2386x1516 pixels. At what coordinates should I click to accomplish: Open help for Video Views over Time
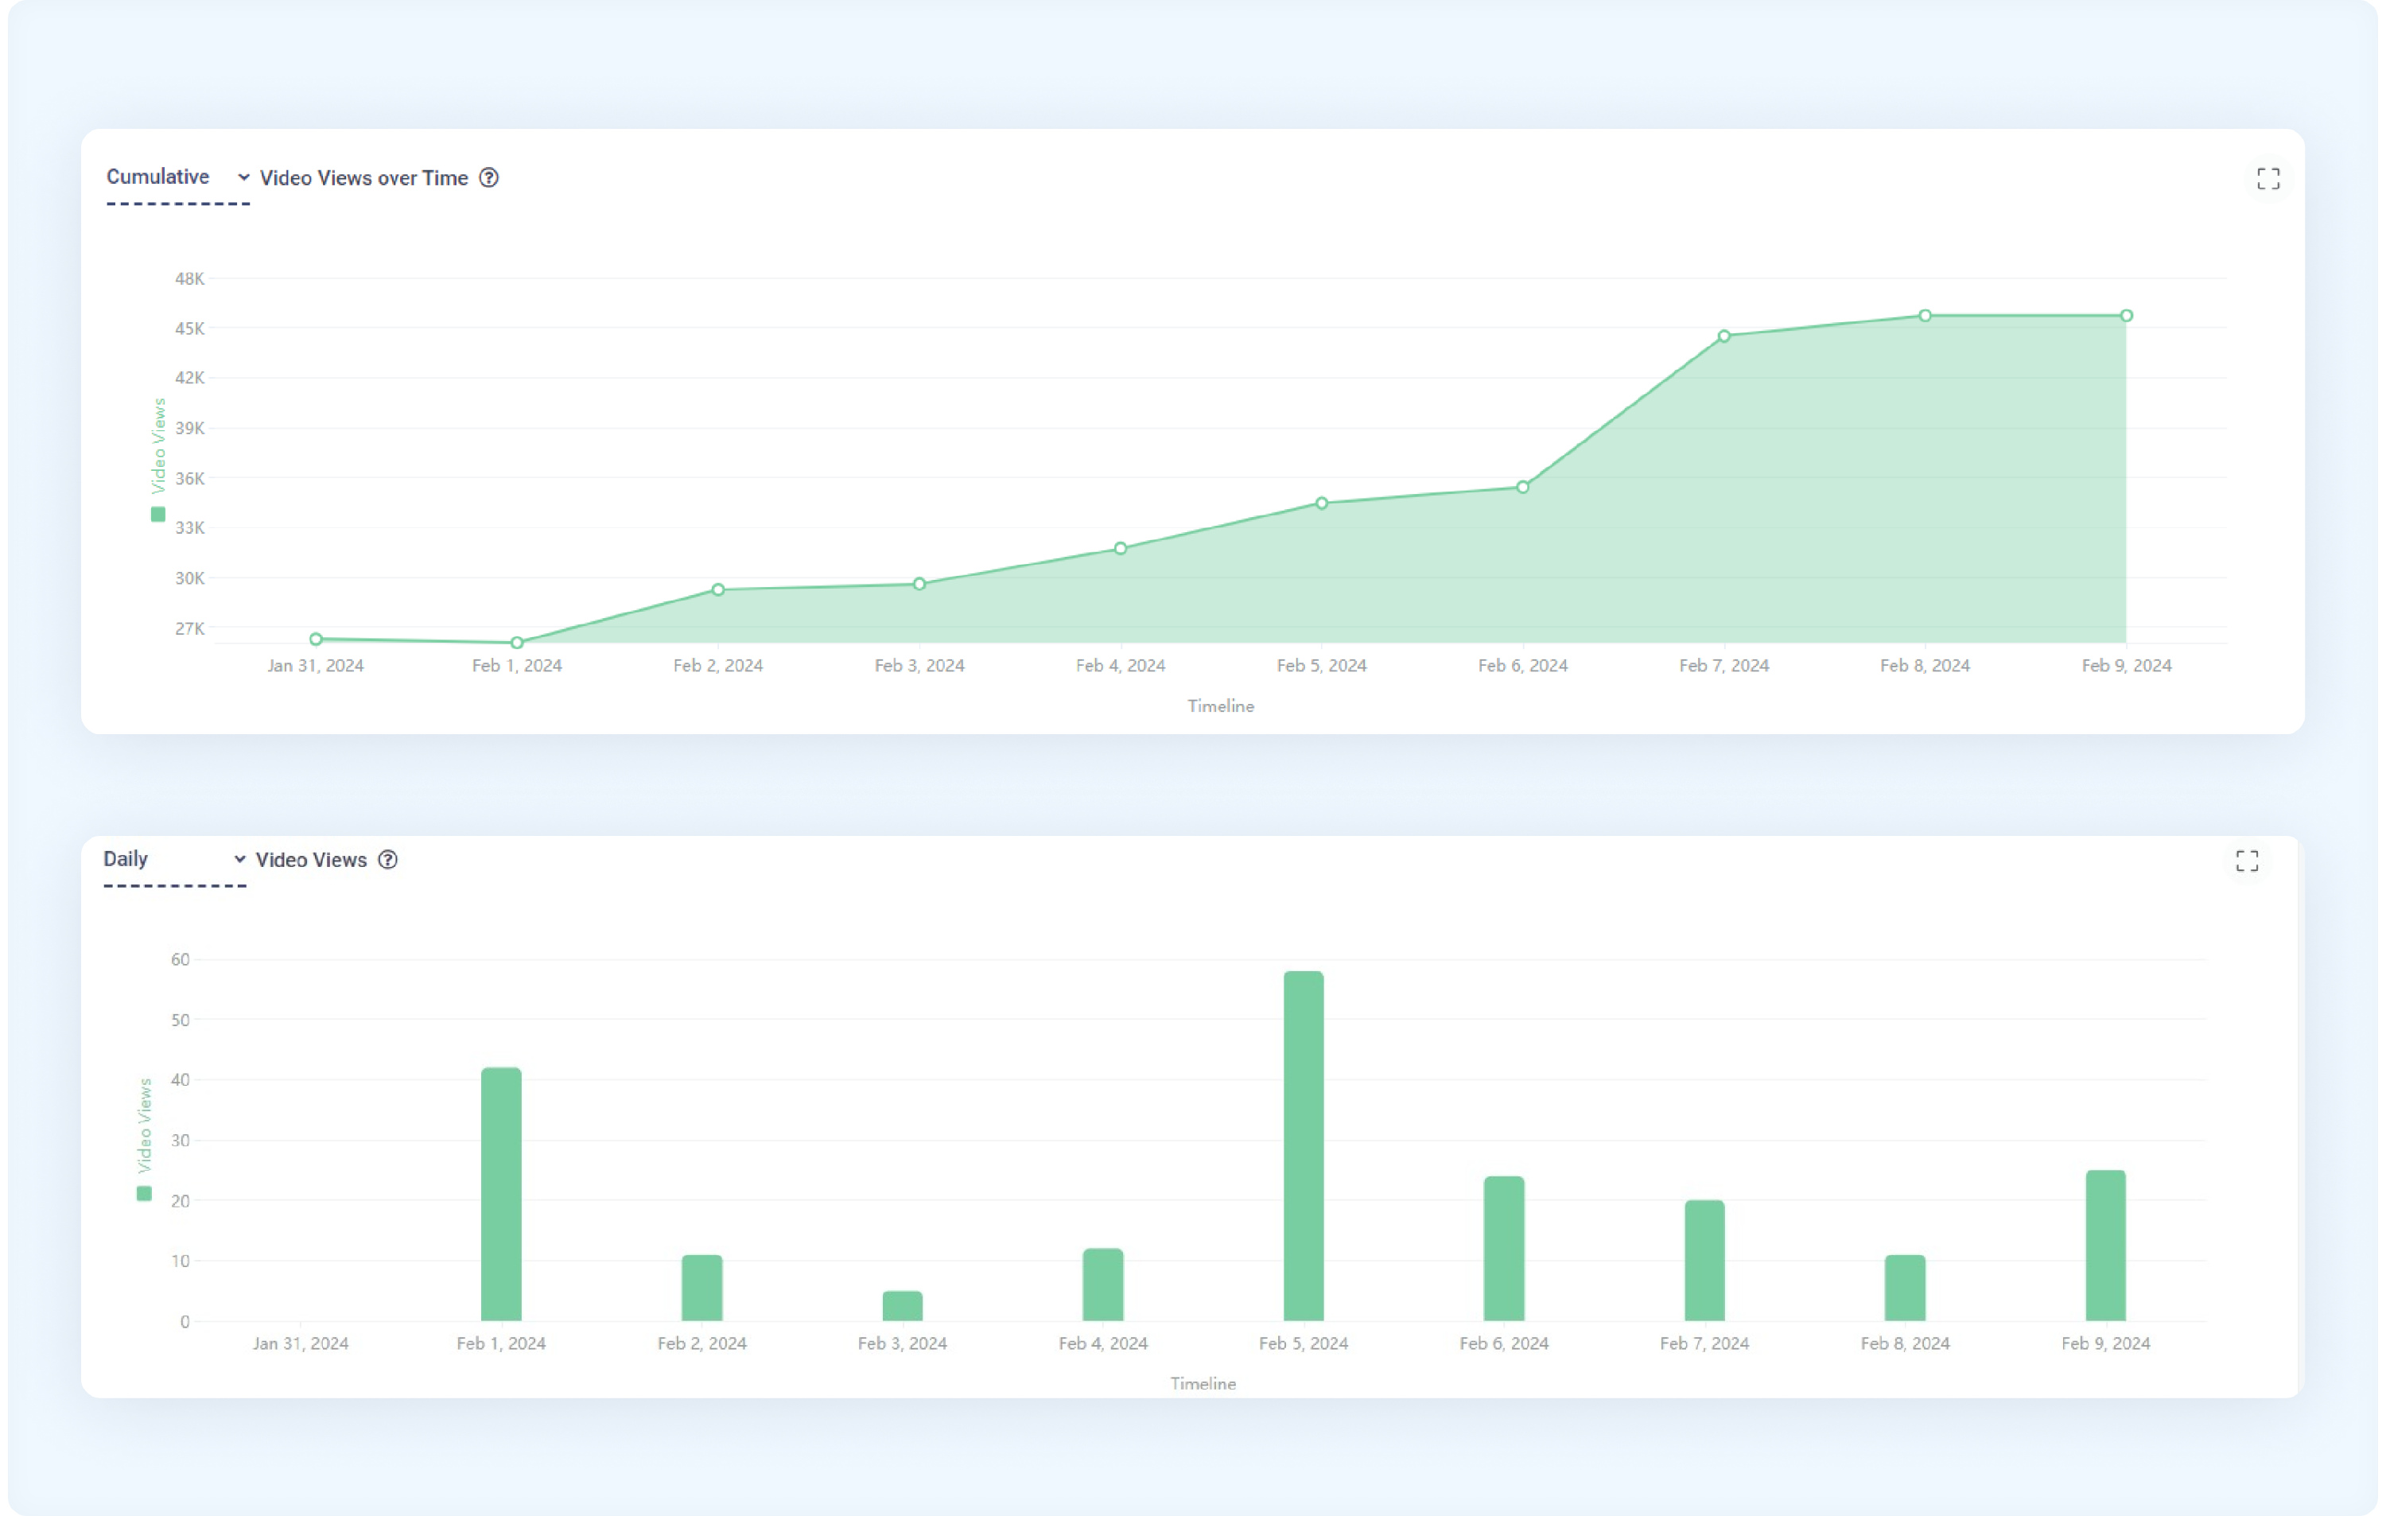click(488, 177)
